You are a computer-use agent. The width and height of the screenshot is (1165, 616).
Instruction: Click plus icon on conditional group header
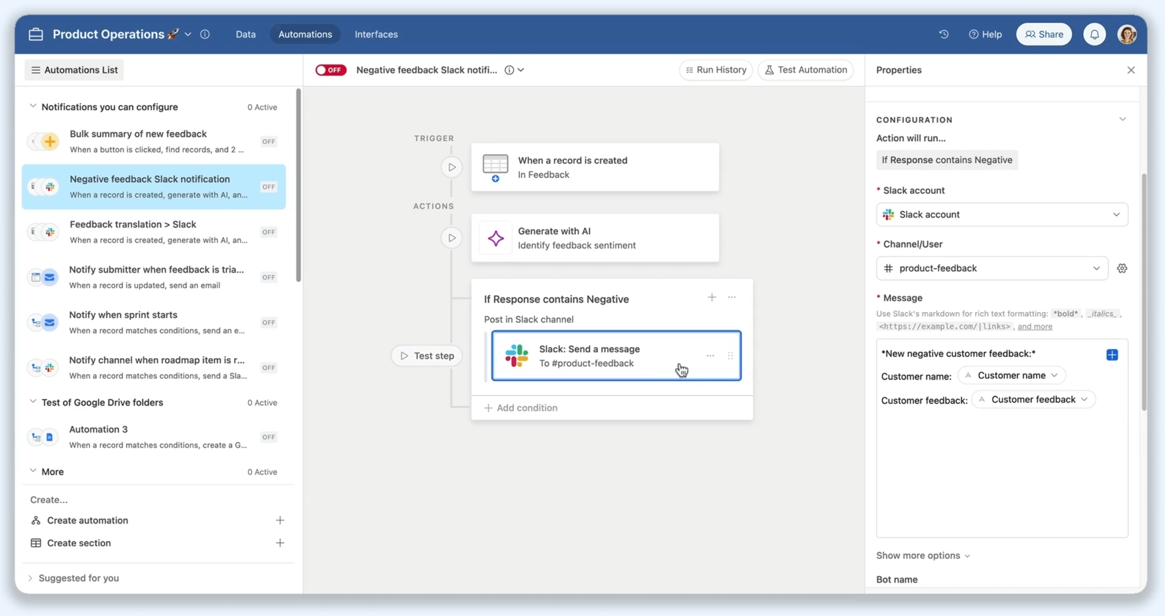[x=711, y=297]
